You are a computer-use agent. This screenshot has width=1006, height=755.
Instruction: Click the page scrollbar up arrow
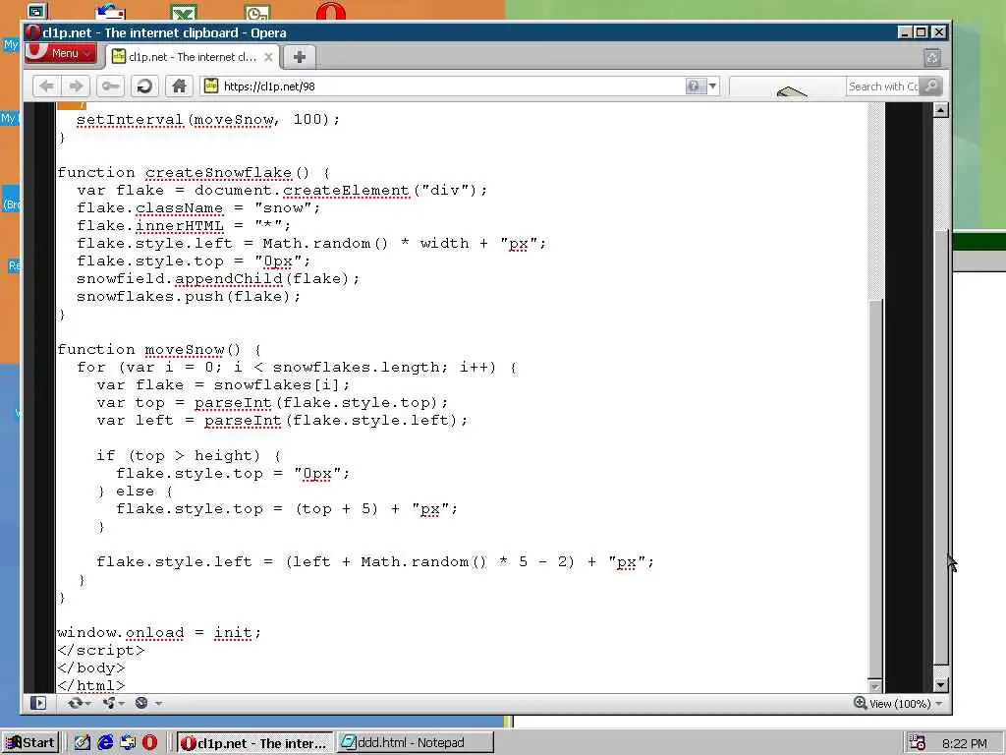(940, 109)
